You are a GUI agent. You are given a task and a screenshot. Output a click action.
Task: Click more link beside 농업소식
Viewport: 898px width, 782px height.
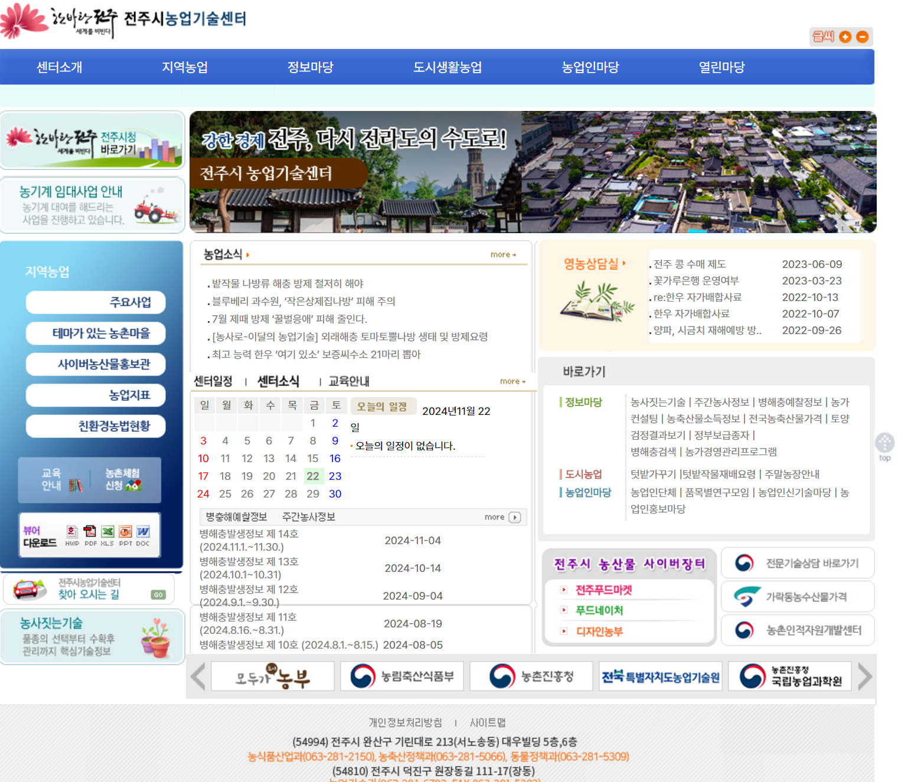(x=504, y=255)
